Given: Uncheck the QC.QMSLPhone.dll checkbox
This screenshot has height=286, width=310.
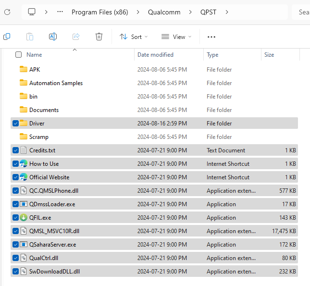Looking at the screenshot, I should (x=15, y=191).
